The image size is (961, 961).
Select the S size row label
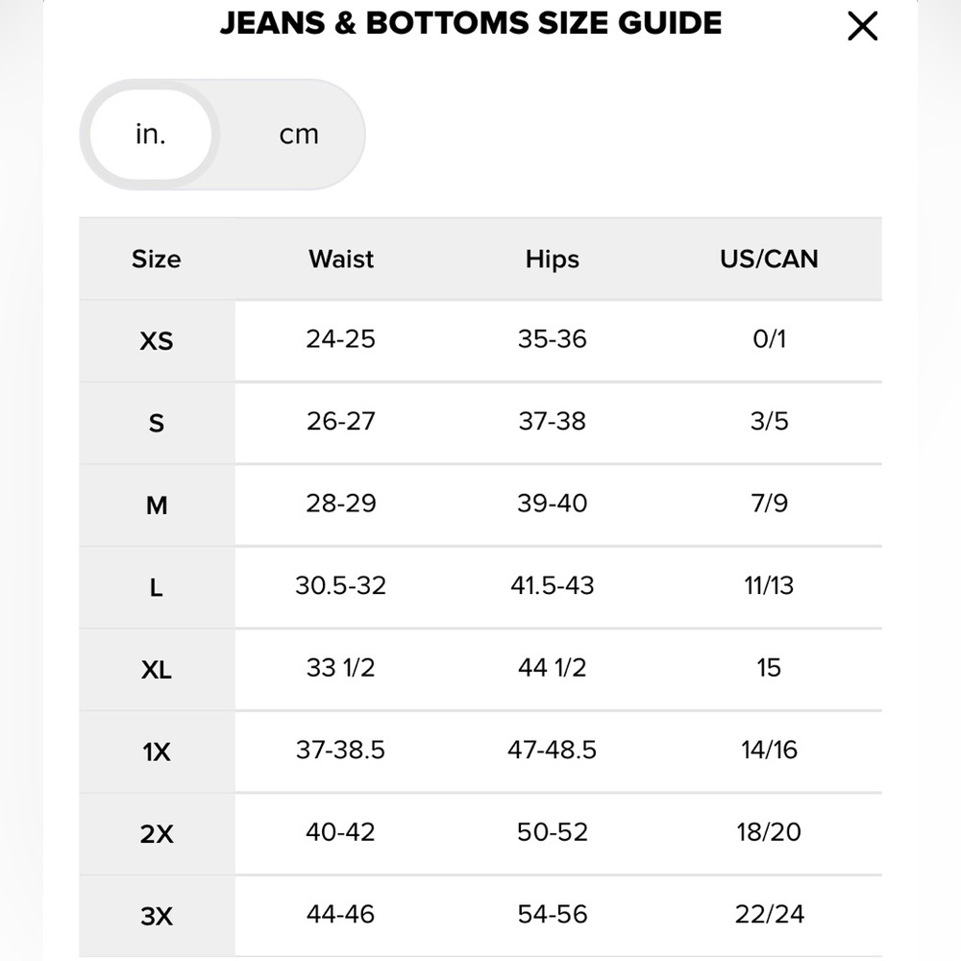tap(157, 423)
